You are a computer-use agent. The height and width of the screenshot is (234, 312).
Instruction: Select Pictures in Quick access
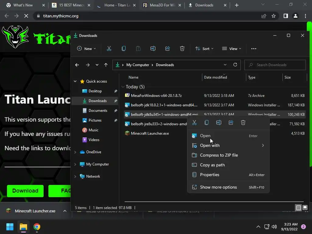95,120
